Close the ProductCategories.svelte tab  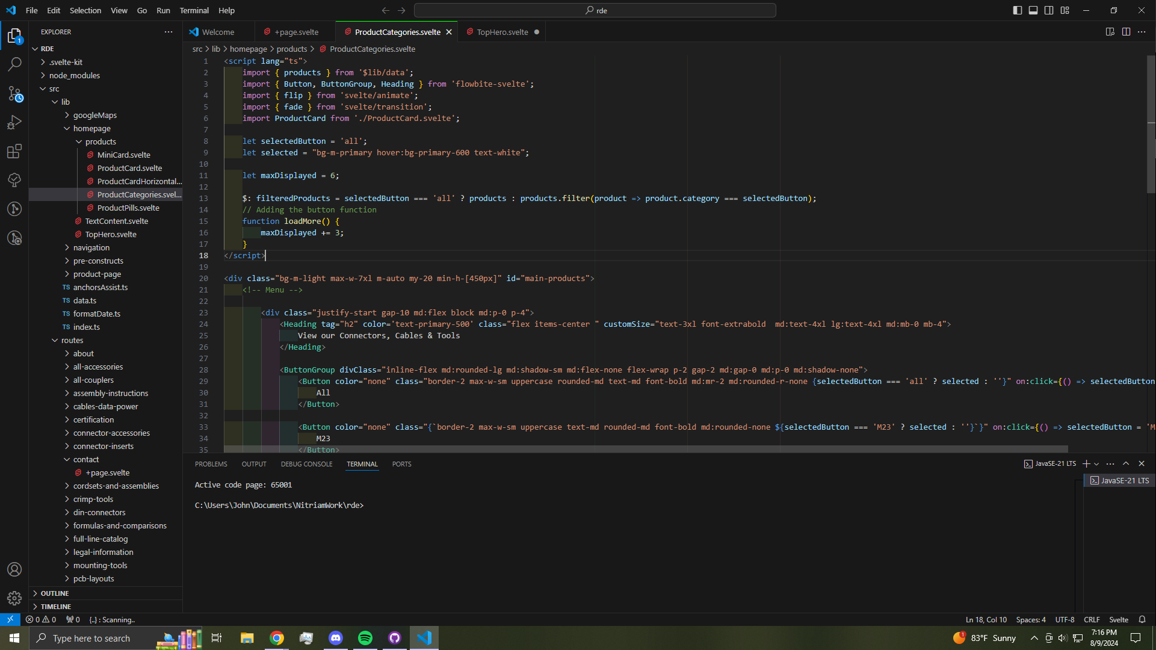point(449,32)
